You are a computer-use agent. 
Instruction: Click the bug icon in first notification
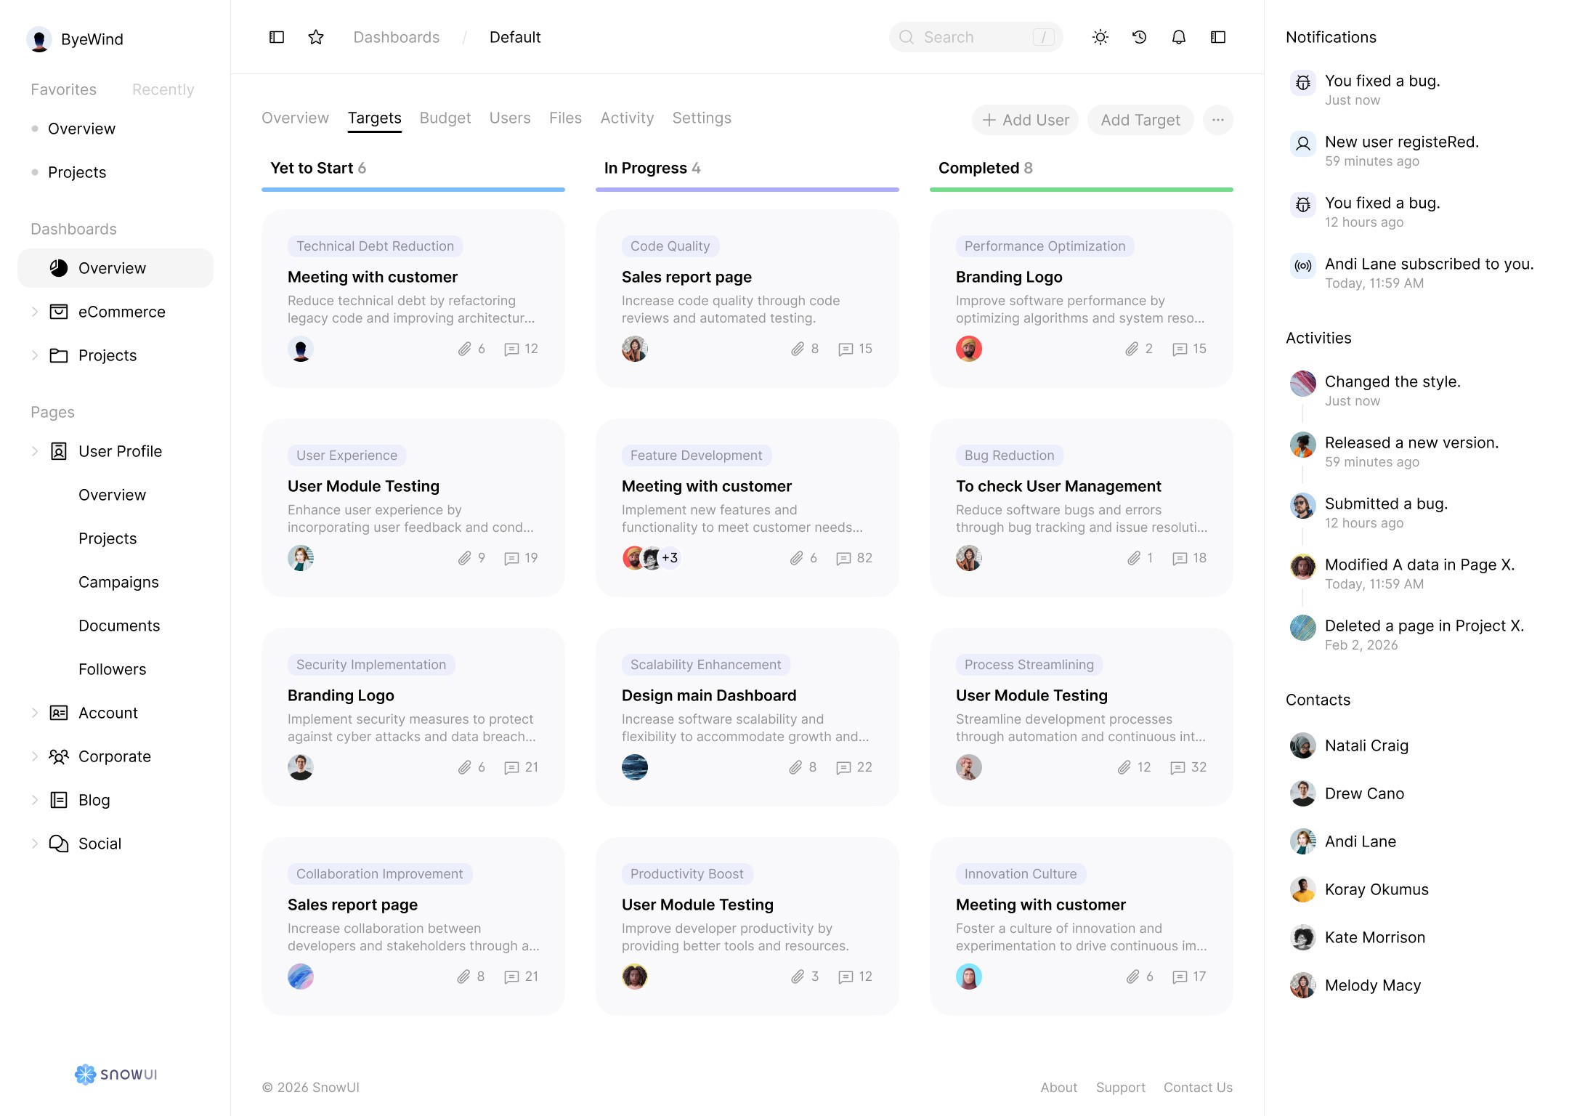(x=1303, y=83)
